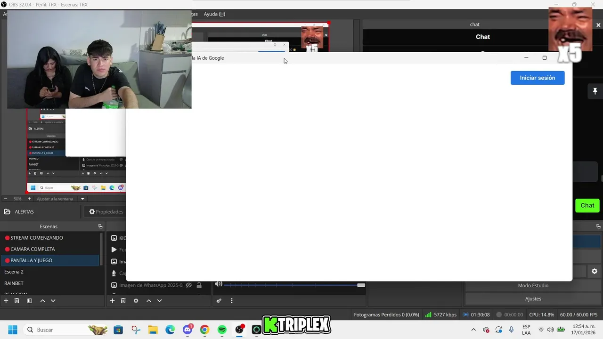Select the CAMARA COMPLETA scene
Viewport: 603px width, 339px height.
50,249
